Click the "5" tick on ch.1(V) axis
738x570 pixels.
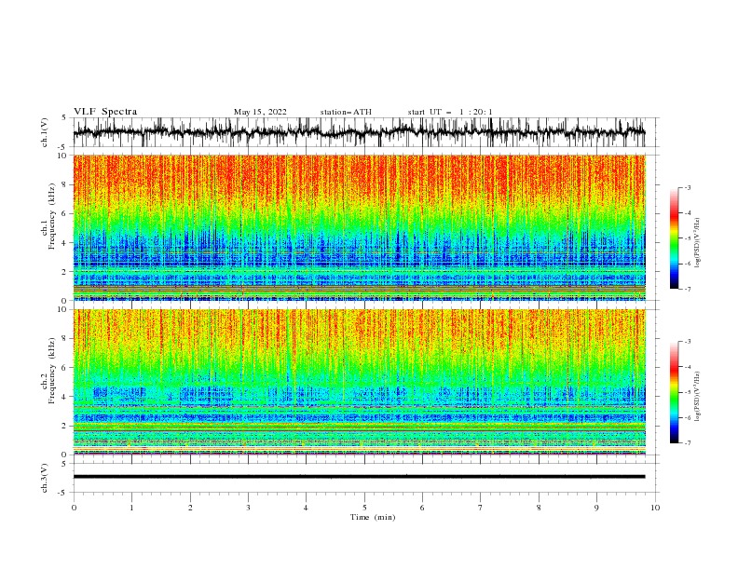tap(63, 118)
